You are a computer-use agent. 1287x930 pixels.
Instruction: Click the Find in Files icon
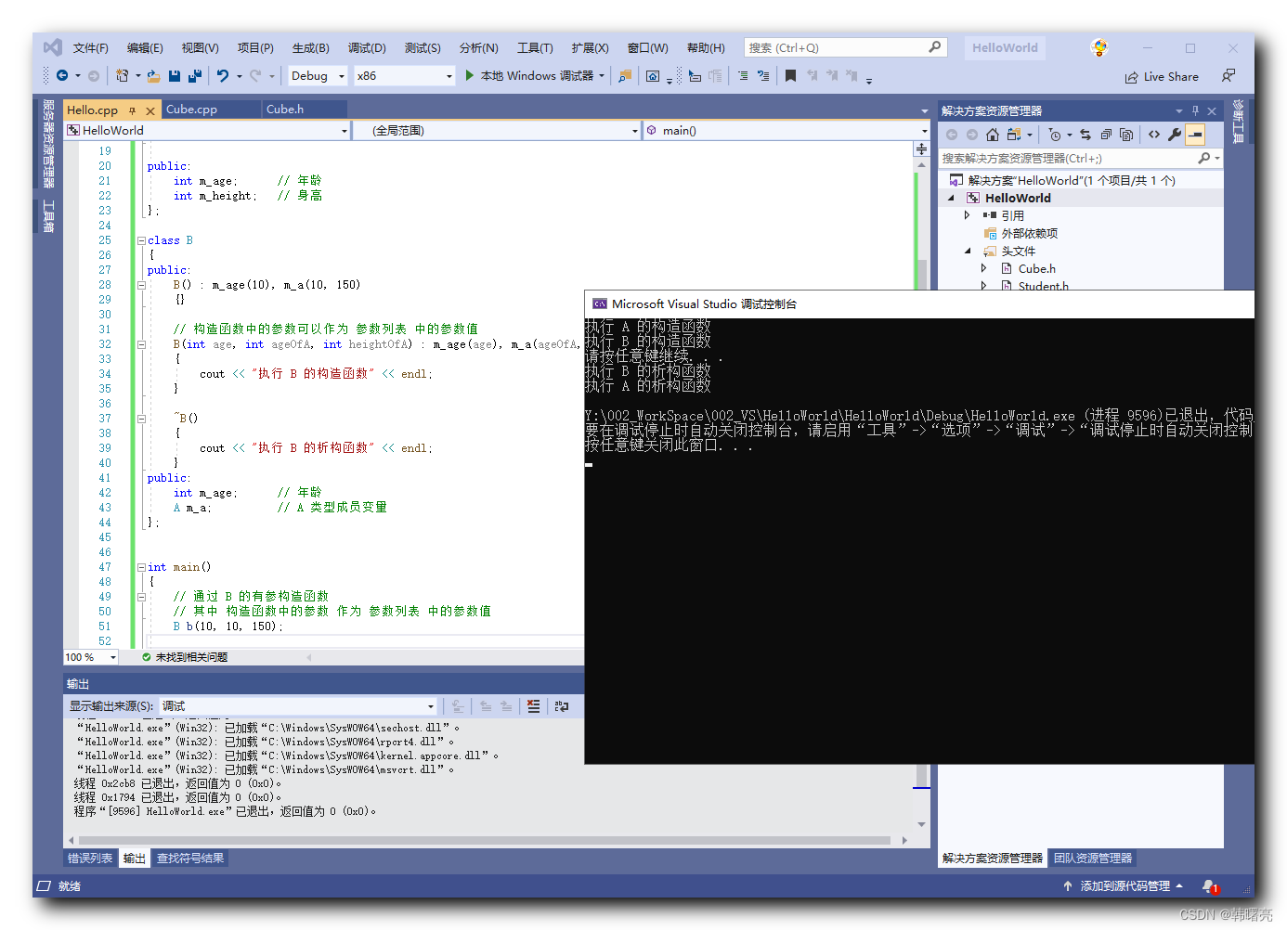(625, 76)
